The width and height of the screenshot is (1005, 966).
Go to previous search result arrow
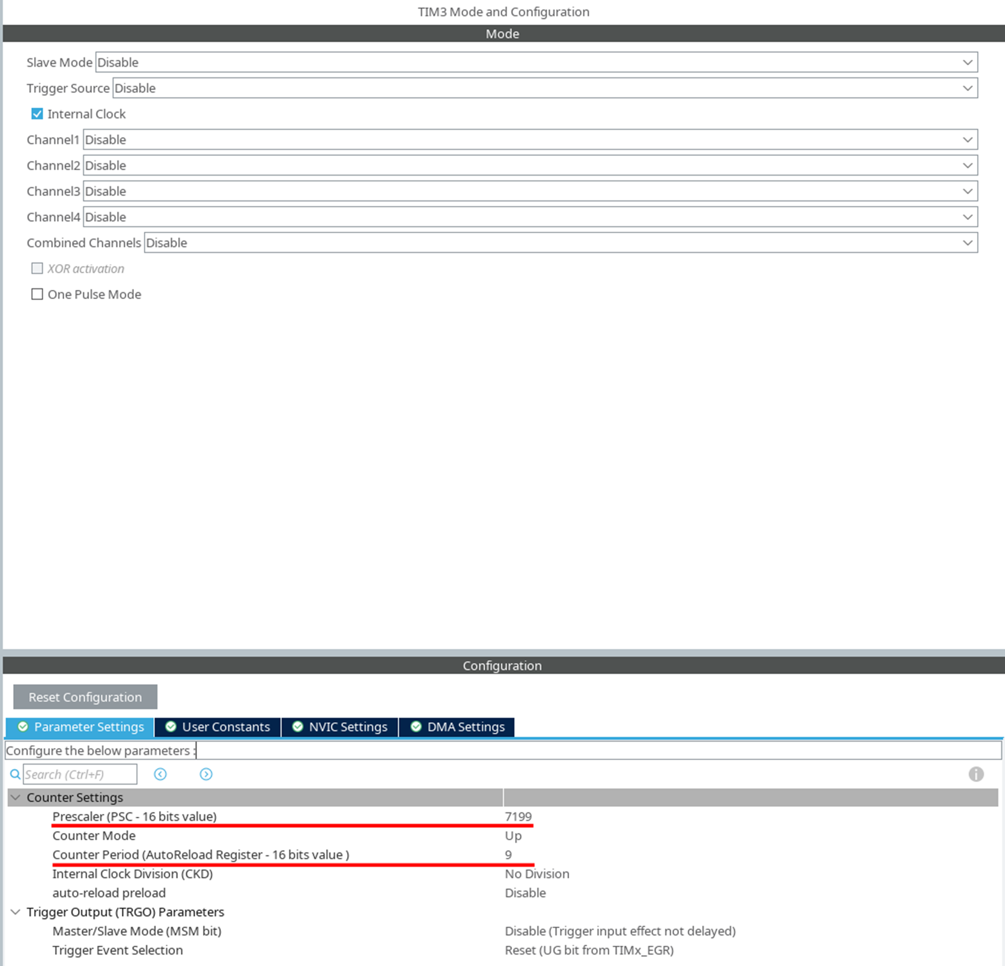(x=160, y=774)
